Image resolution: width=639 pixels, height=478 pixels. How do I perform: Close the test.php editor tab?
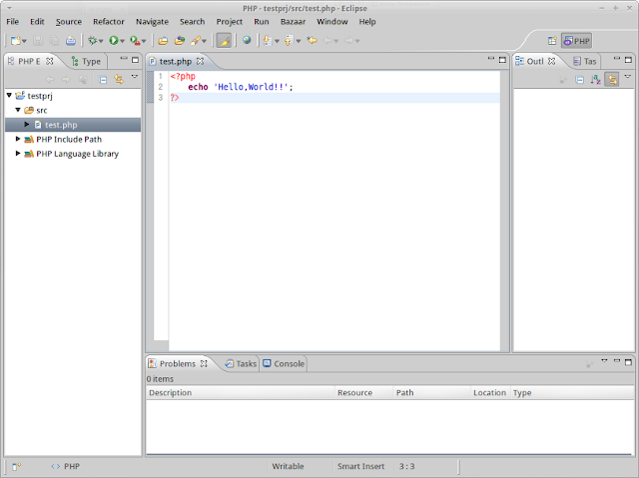[200, 61]
